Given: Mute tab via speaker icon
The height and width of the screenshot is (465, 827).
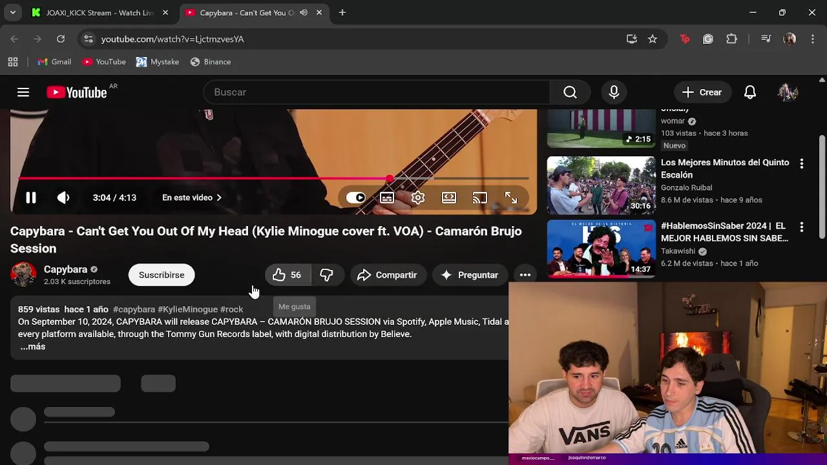Looking at the screenshot, I should tap(304, 12).
